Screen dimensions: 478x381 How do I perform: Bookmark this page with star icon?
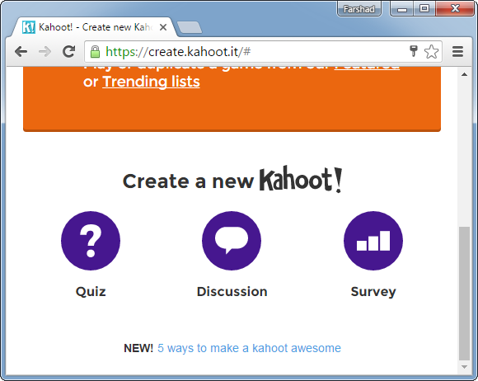coord(431,52)
